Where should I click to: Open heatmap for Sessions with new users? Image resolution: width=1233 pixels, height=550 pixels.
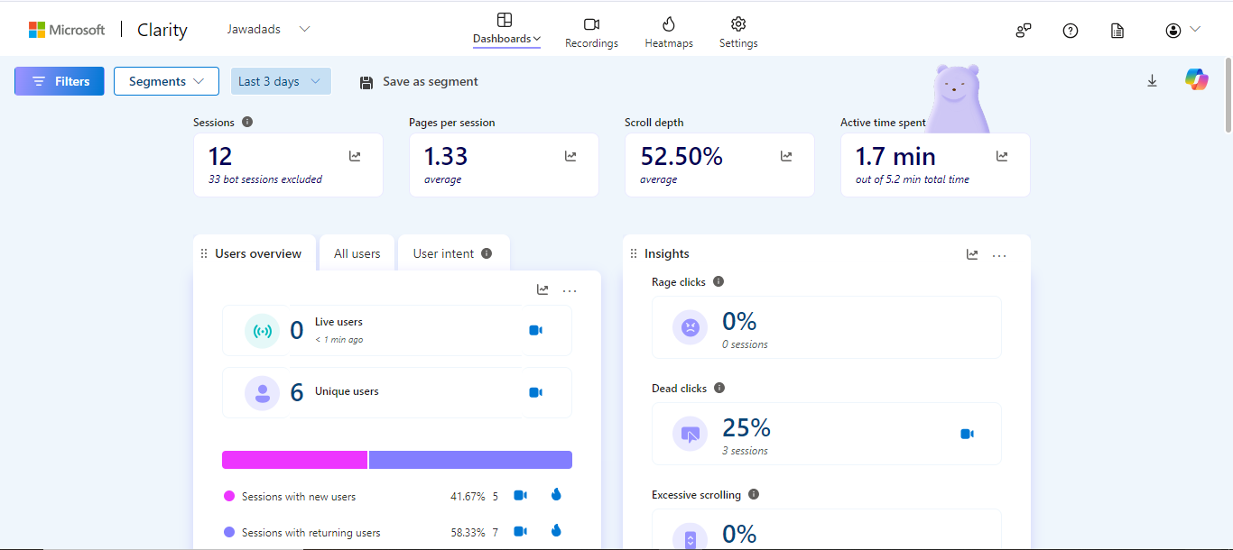[x=556, y=495]
